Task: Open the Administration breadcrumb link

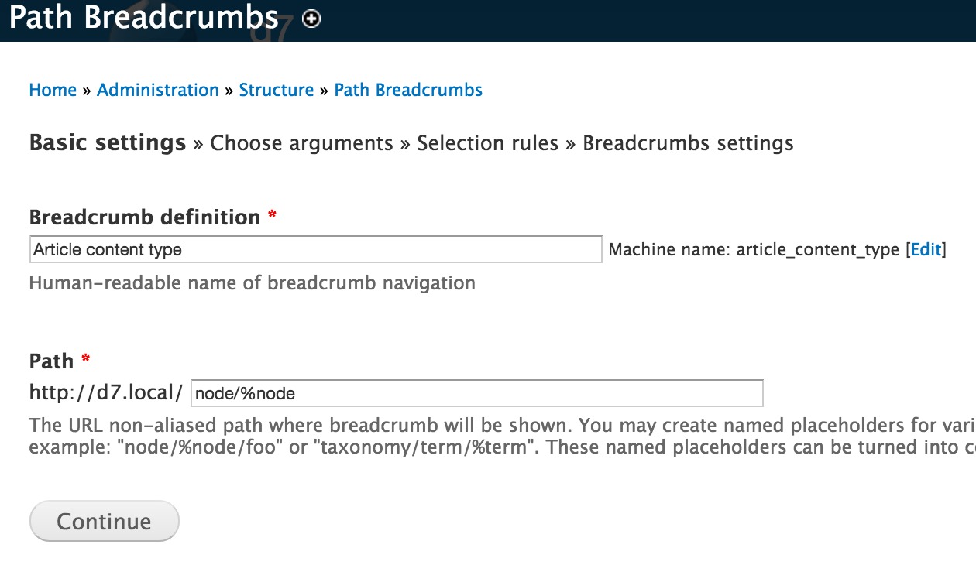Action: point(158,90)
